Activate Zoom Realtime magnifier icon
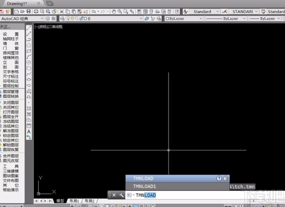Screen dimensions: 285x207 (x=120, y=12)
